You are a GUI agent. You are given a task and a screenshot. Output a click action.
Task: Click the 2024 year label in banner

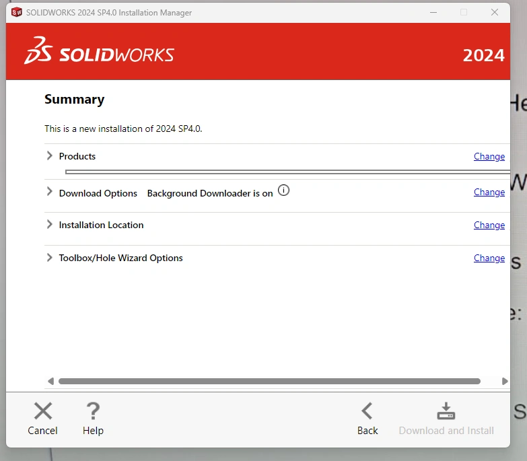tap(484, 55)
